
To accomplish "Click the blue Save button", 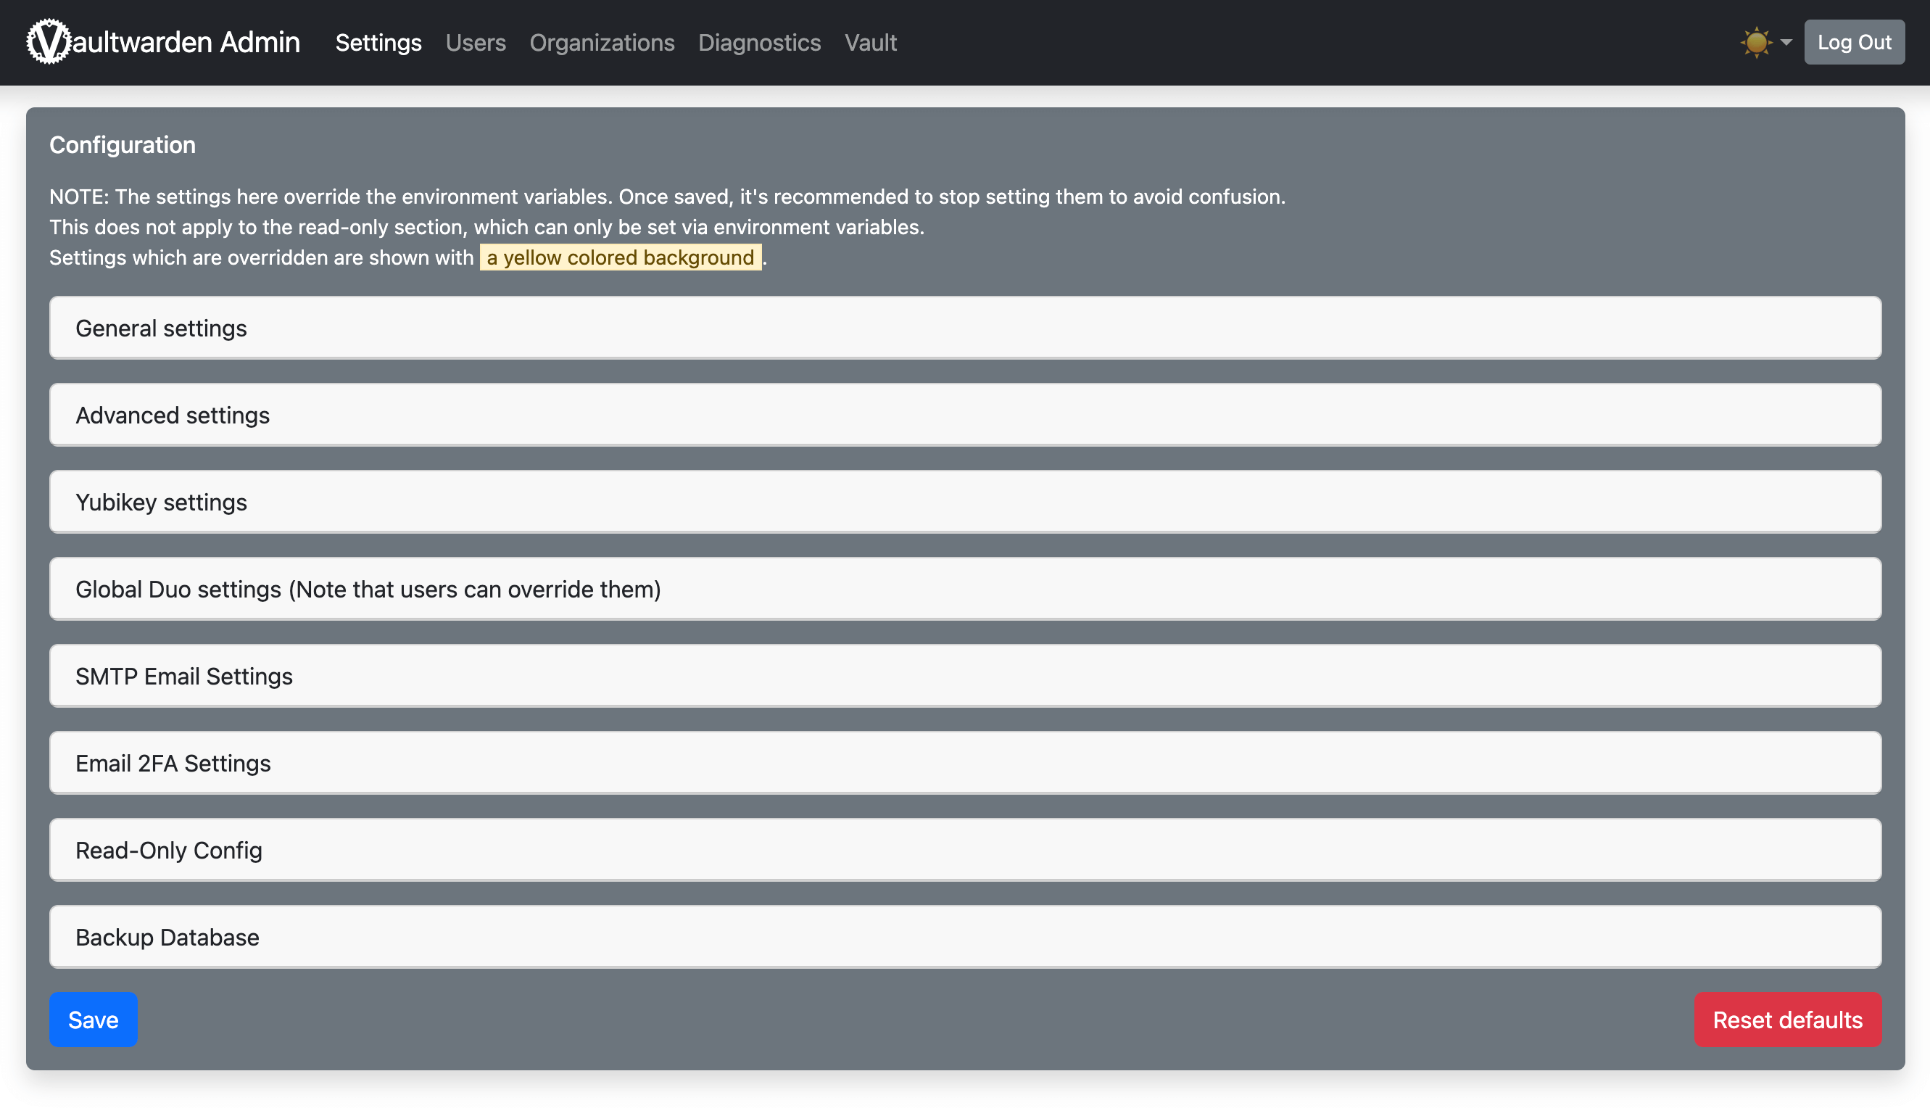I will tap(94, 1020).
